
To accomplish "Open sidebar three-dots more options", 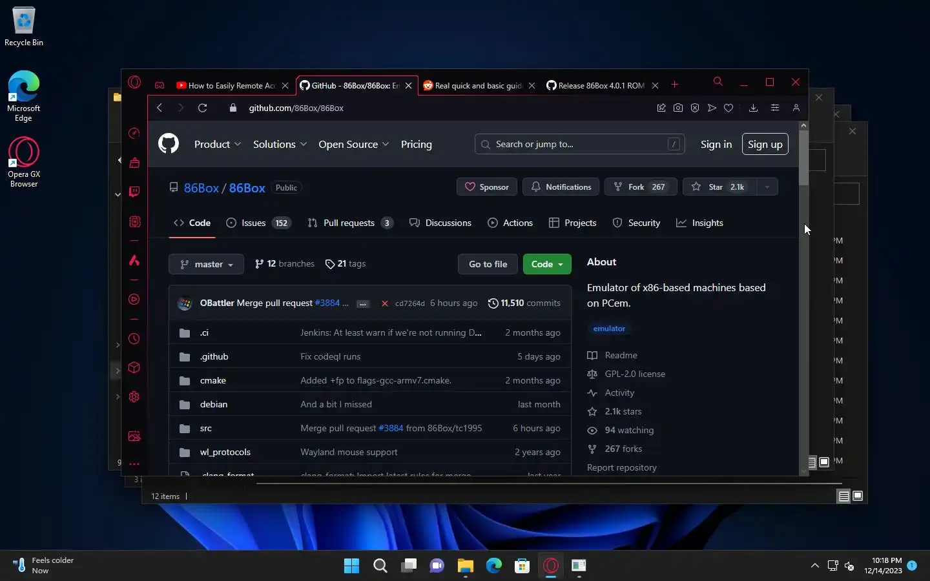I will coord(134,464).
